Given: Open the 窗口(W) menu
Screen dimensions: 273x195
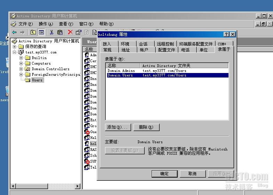Looking at the screenshot, I should [x=86, y=24].
